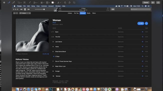
Task: Click the Share icon in markup toolbar
Action: (x=158, y=2)
